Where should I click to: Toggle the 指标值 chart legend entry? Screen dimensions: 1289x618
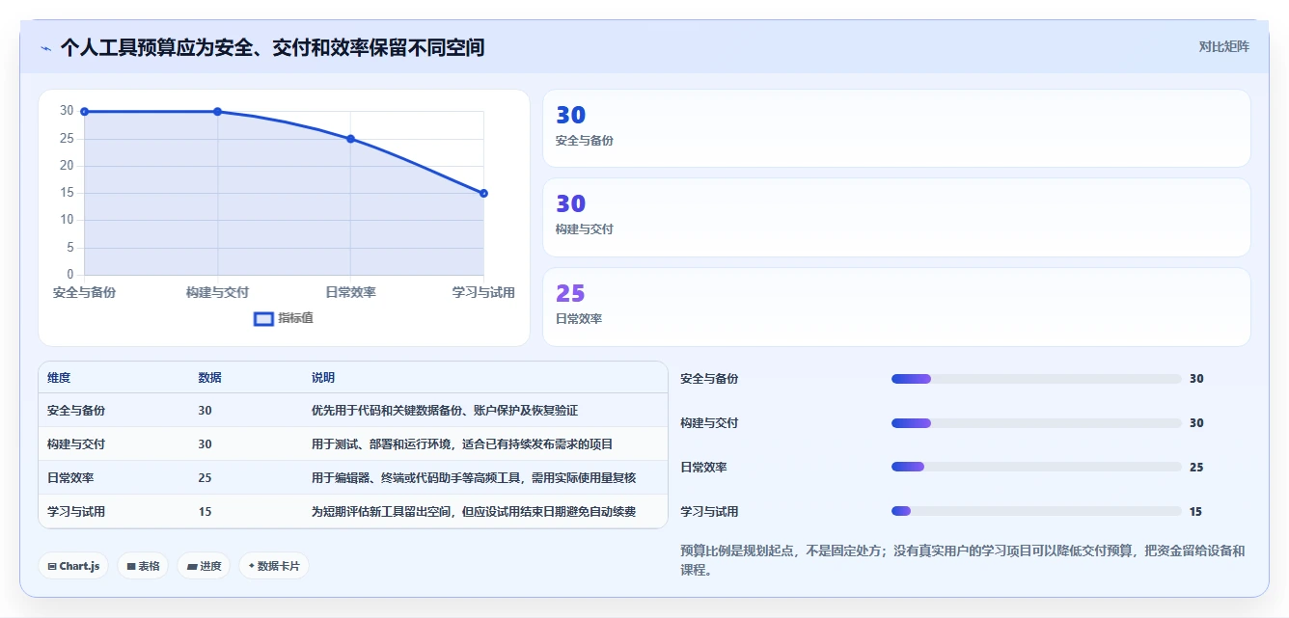point(284,318)
